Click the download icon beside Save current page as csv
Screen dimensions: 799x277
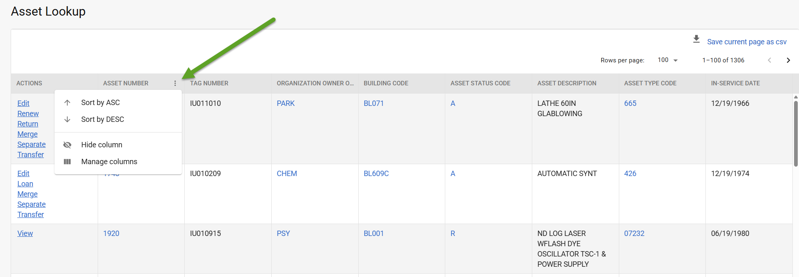696,39
